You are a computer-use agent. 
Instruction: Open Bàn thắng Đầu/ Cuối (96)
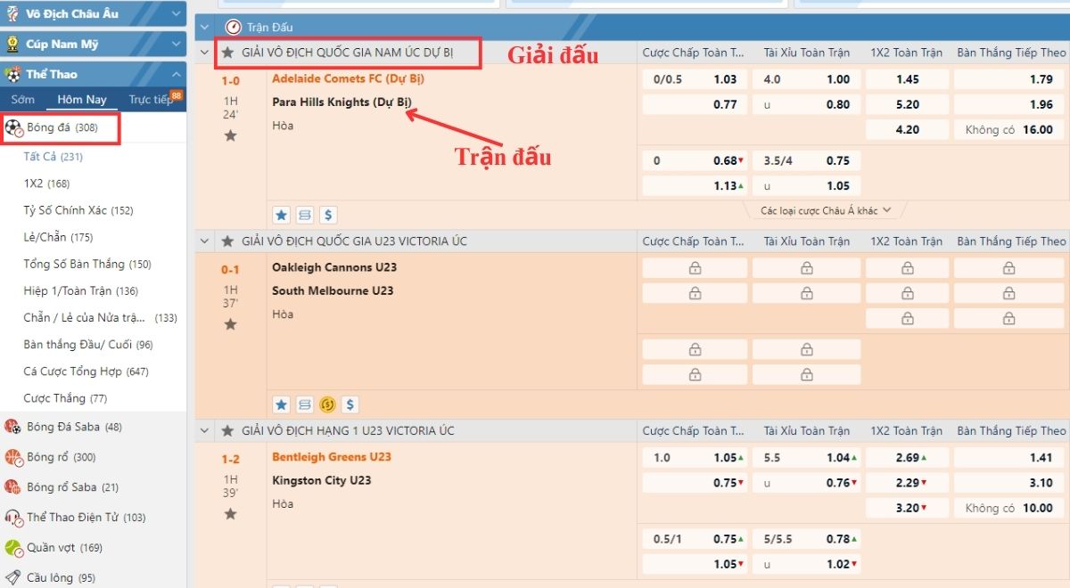[88, 344]
